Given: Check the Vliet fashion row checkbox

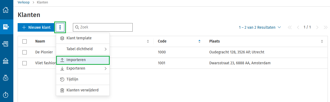Looking at the screenshot, I should [25, 63].
